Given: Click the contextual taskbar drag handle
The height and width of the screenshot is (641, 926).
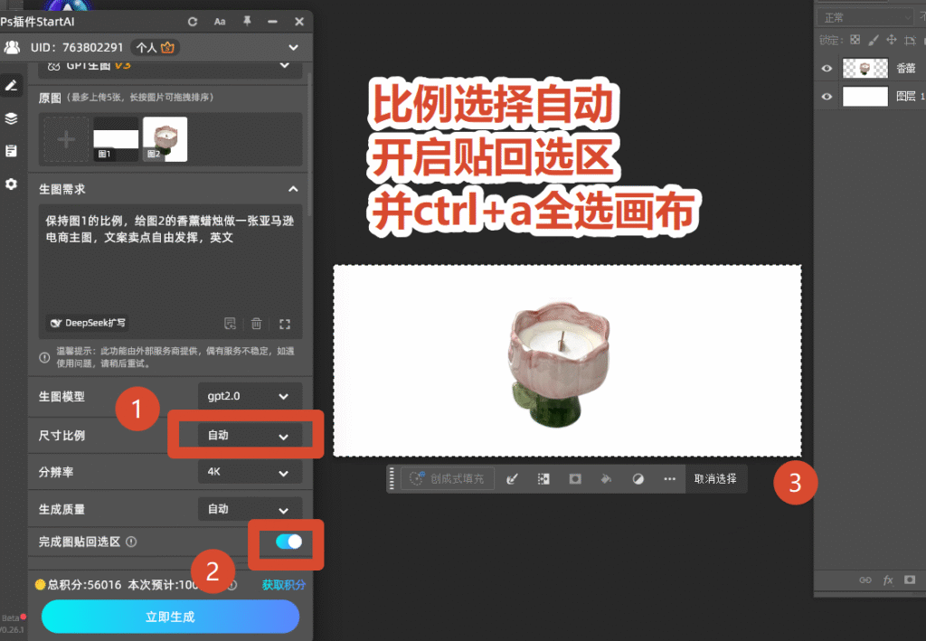Looking at the screenshot, I should tap(392, 478).
